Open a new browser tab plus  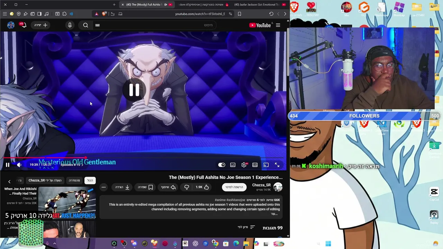coord(114,4)
